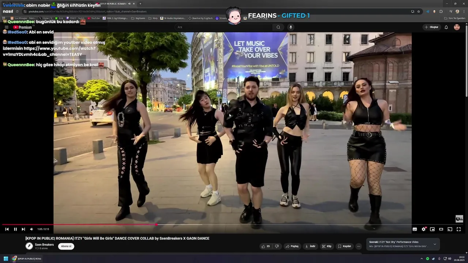Close the KPOP IN PUBLIC tab
The height and width of the screenshot is (263, 468).
pyautogui.click(x=133, y=4)
